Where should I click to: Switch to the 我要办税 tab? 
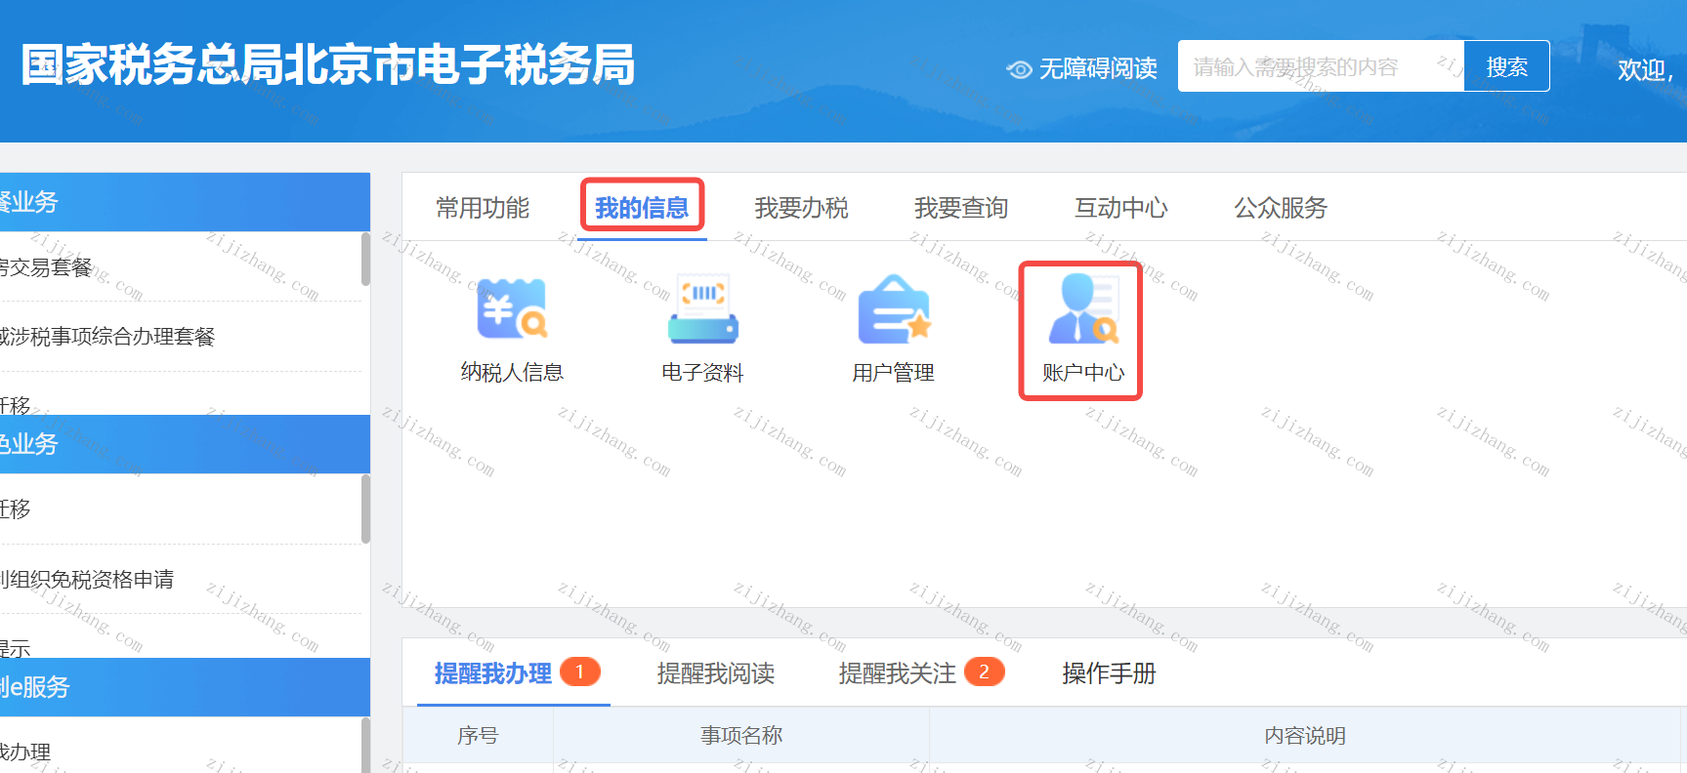801,208
